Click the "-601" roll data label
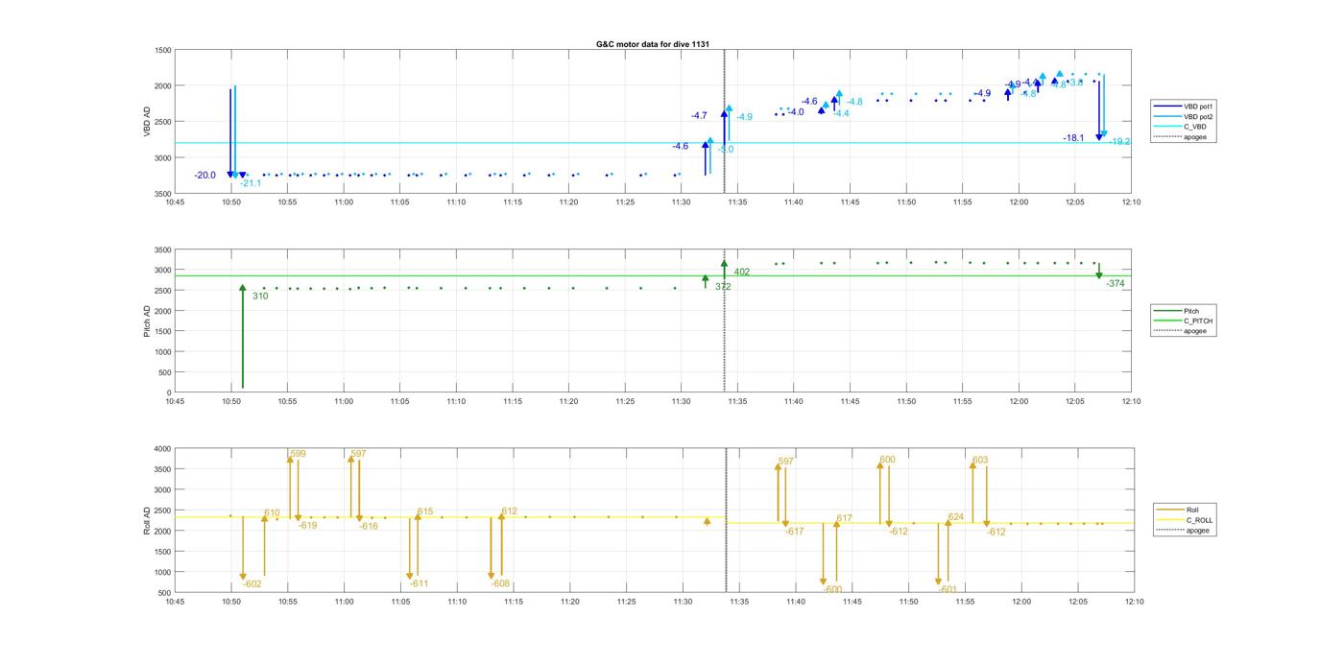Image resolution: width=1344 pixels, height=665 pixels. 948,590
